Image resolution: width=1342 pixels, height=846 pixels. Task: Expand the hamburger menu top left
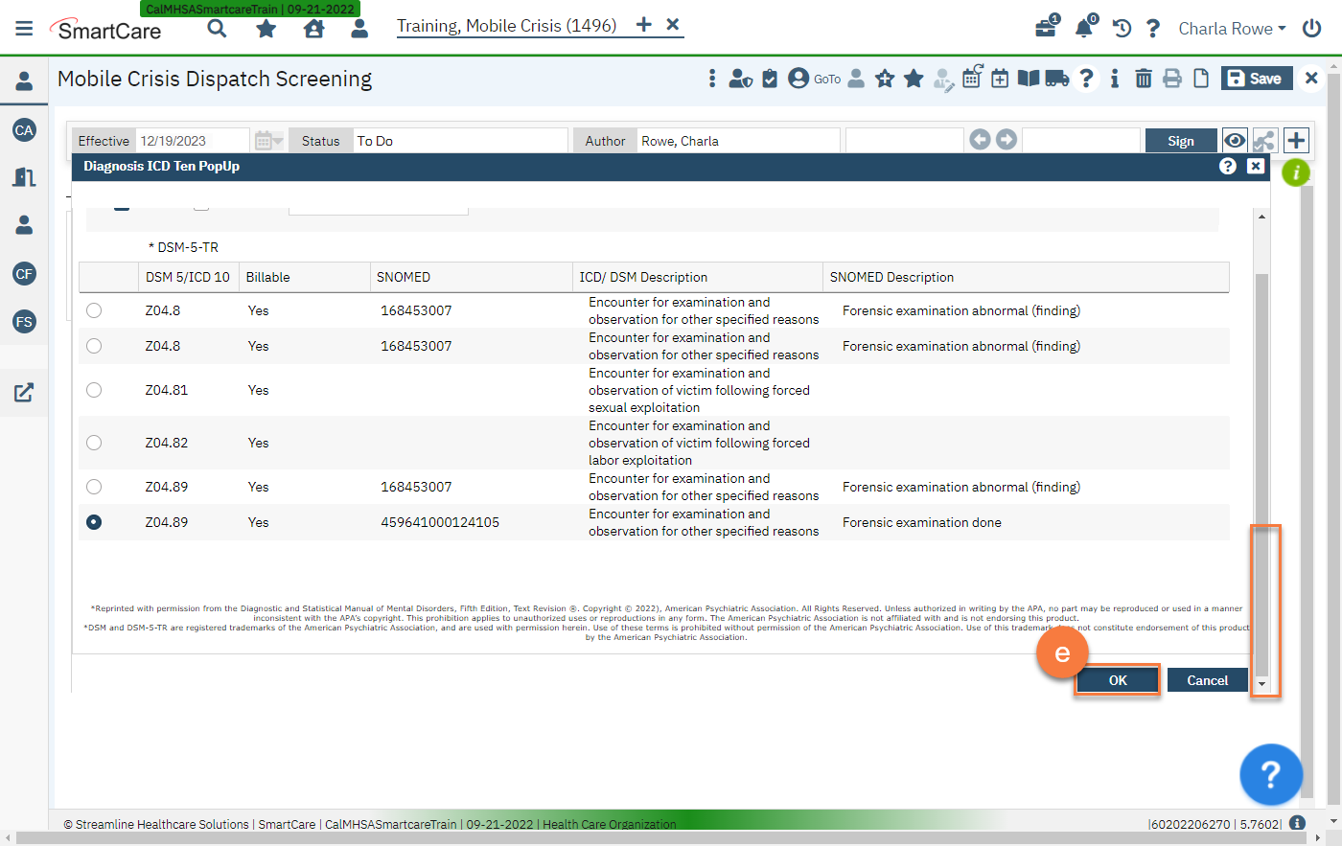tap(24, 27)
